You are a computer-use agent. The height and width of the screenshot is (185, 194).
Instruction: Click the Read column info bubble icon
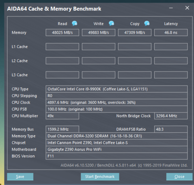click(75, 23)
